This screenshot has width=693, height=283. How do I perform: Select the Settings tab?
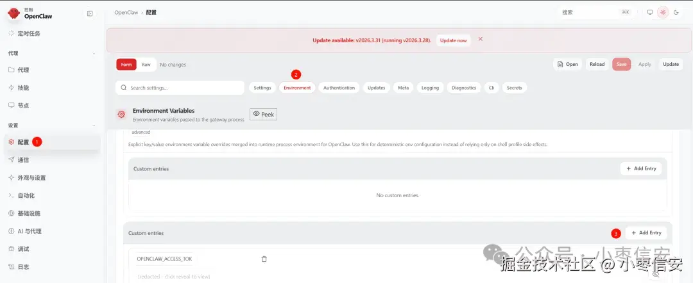[262, 88]
